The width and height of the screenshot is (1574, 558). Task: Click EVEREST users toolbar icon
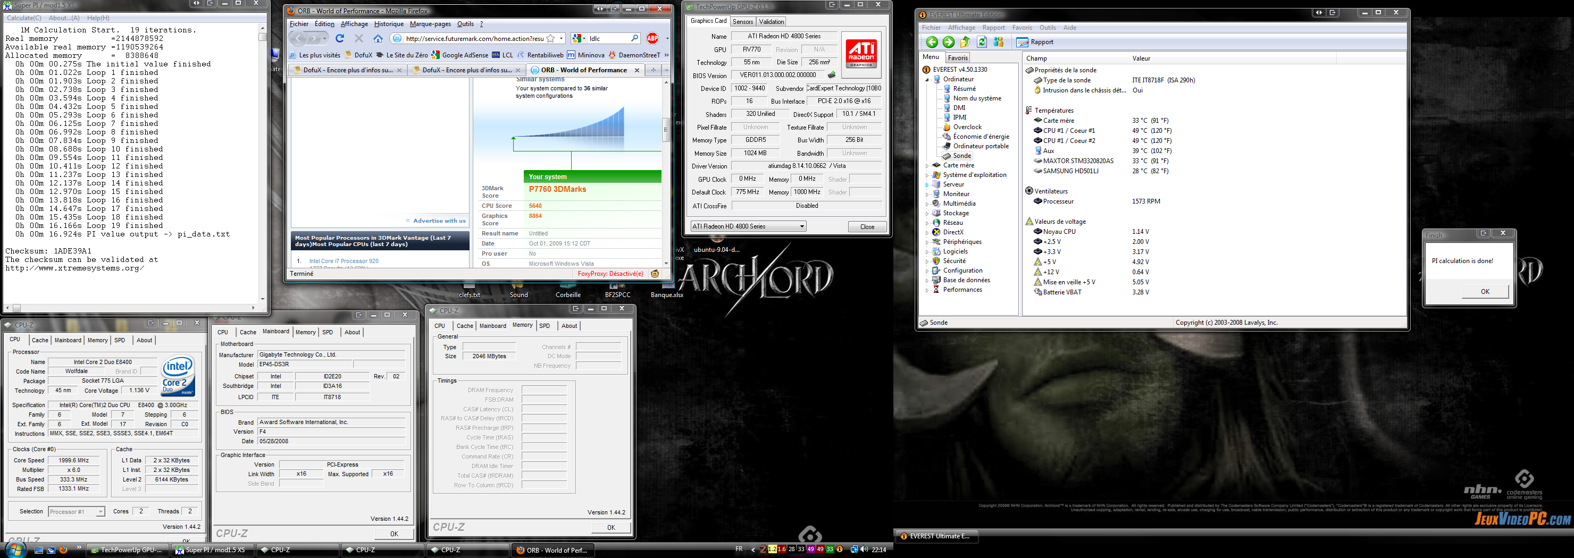click(999, 42)
